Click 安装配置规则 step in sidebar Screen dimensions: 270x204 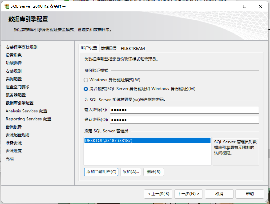tap(18, 135)
